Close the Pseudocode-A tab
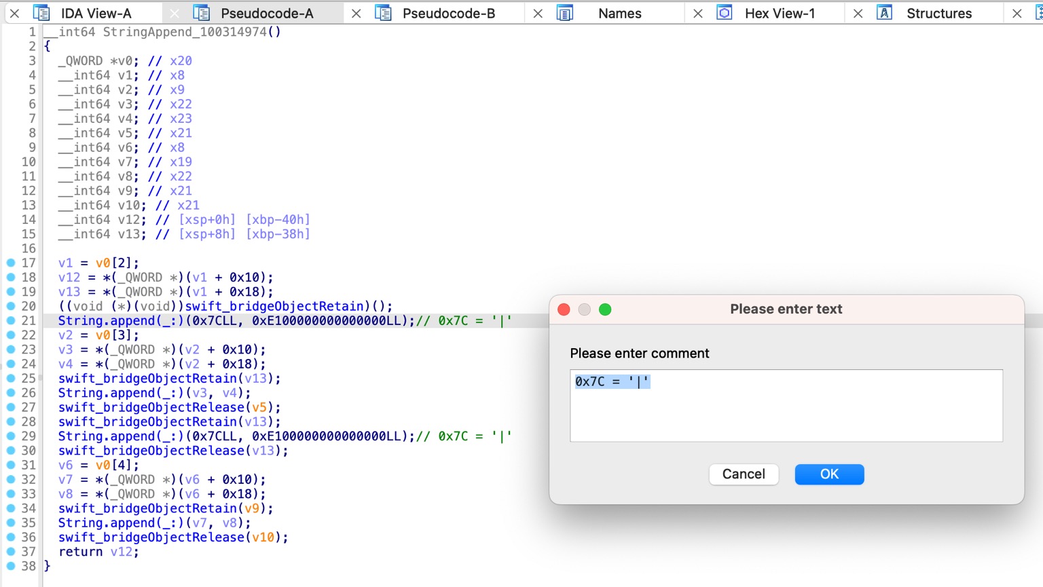 click(x=175, y=14)
